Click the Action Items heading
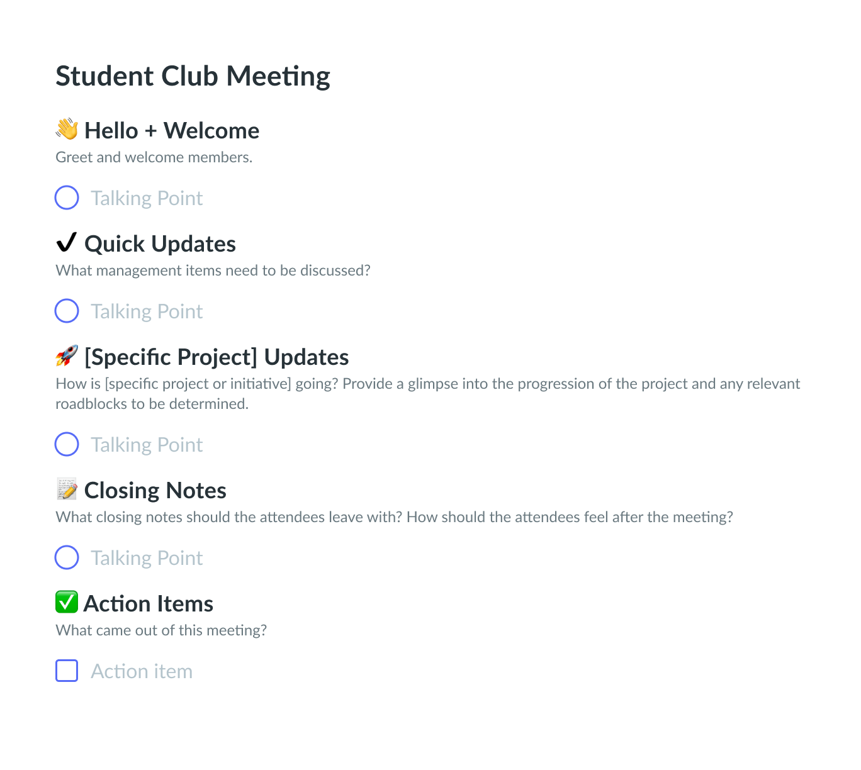Viewport: 861px width, 770px height. click(149, 603)
